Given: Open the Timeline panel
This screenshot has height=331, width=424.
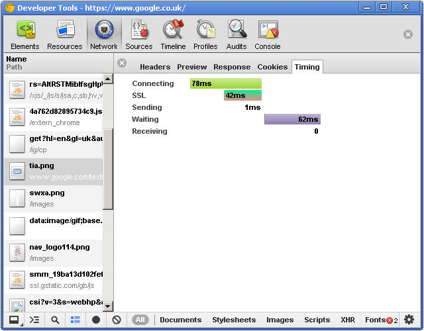Looking at the screenshot, I should coord(173,34).
